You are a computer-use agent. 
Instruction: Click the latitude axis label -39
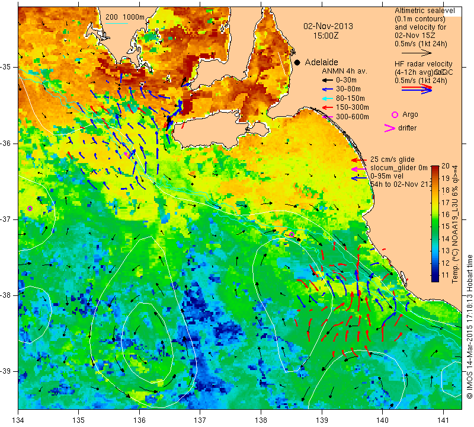6,371
